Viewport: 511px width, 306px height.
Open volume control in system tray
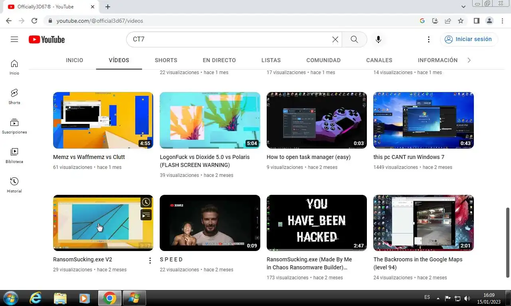tap(467, 298)
